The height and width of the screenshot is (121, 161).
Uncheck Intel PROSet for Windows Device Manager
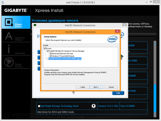coord(48,51)
